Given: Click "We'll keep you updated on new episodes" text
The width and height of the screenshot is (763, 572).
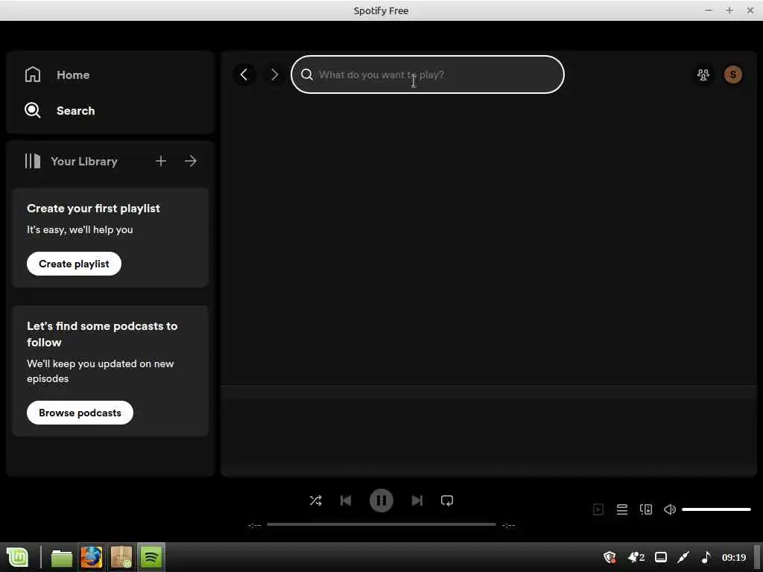Looking at the screenshot, I should tap(101, 371).
